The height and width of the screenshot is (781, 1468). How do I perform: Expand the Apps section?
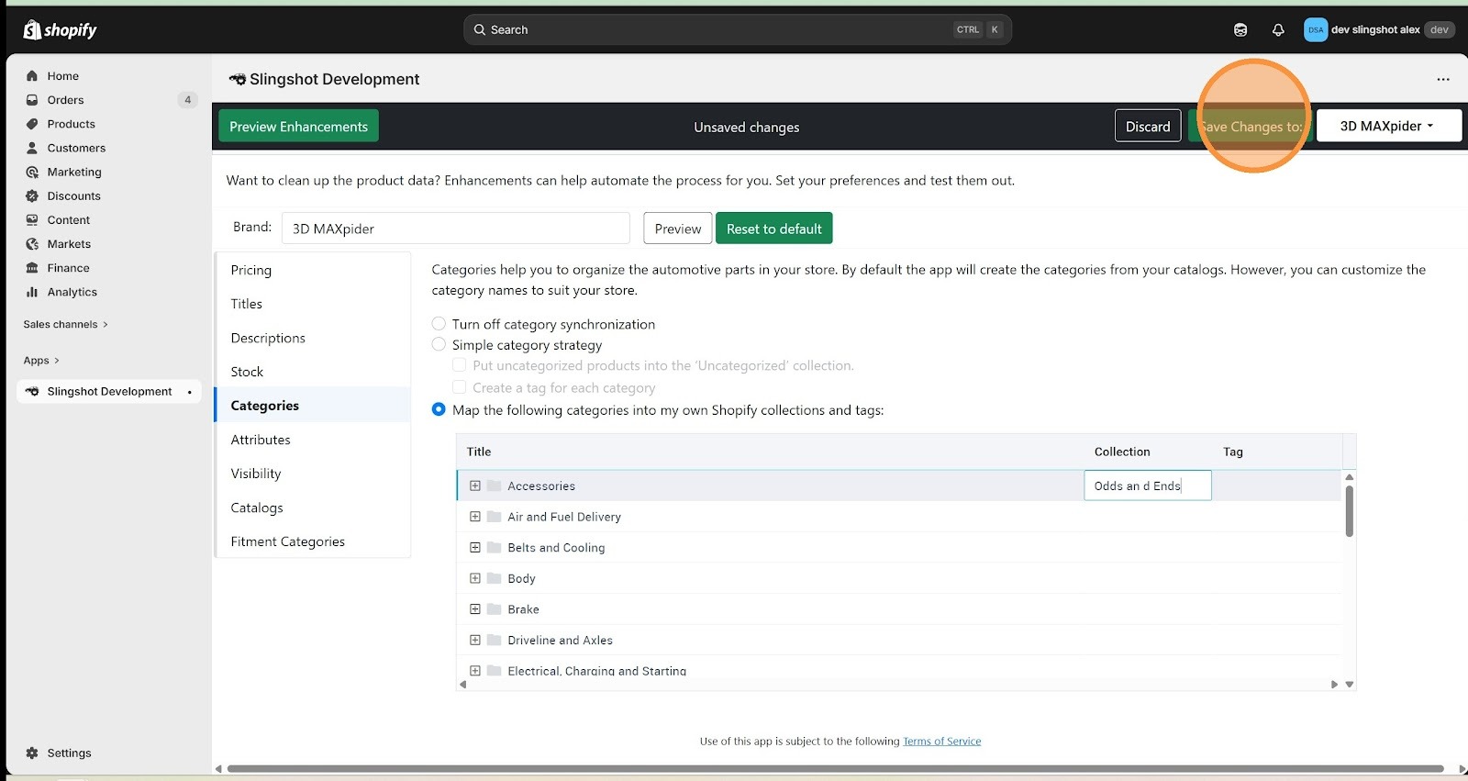click(x=42, y=361)
